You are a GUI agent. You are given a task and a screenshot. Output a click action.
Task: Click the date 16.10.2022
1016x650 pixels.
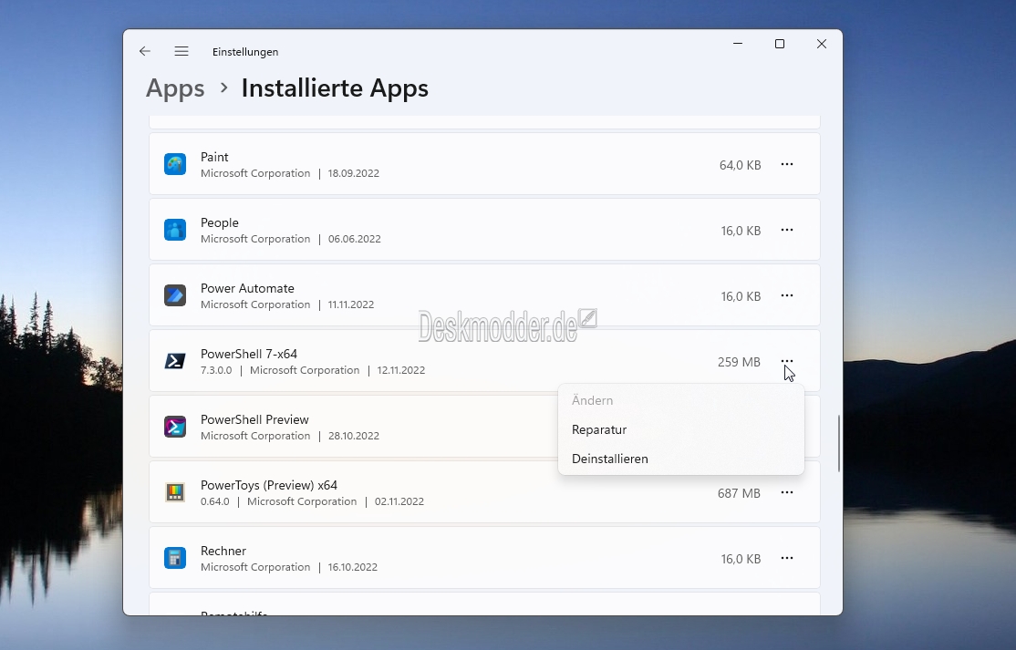click(x=352, y=567)
